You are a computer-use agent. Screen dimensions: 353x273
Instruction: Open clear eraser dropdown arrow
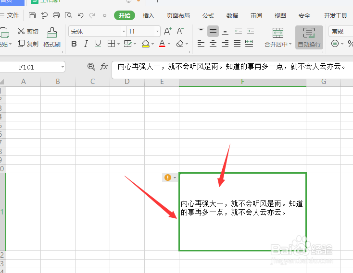[187, 44]
